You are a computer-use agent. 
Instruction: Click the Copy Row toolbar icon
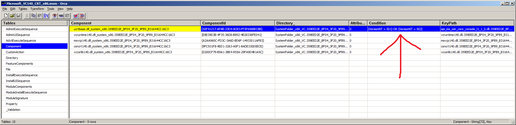coord(61,16)
